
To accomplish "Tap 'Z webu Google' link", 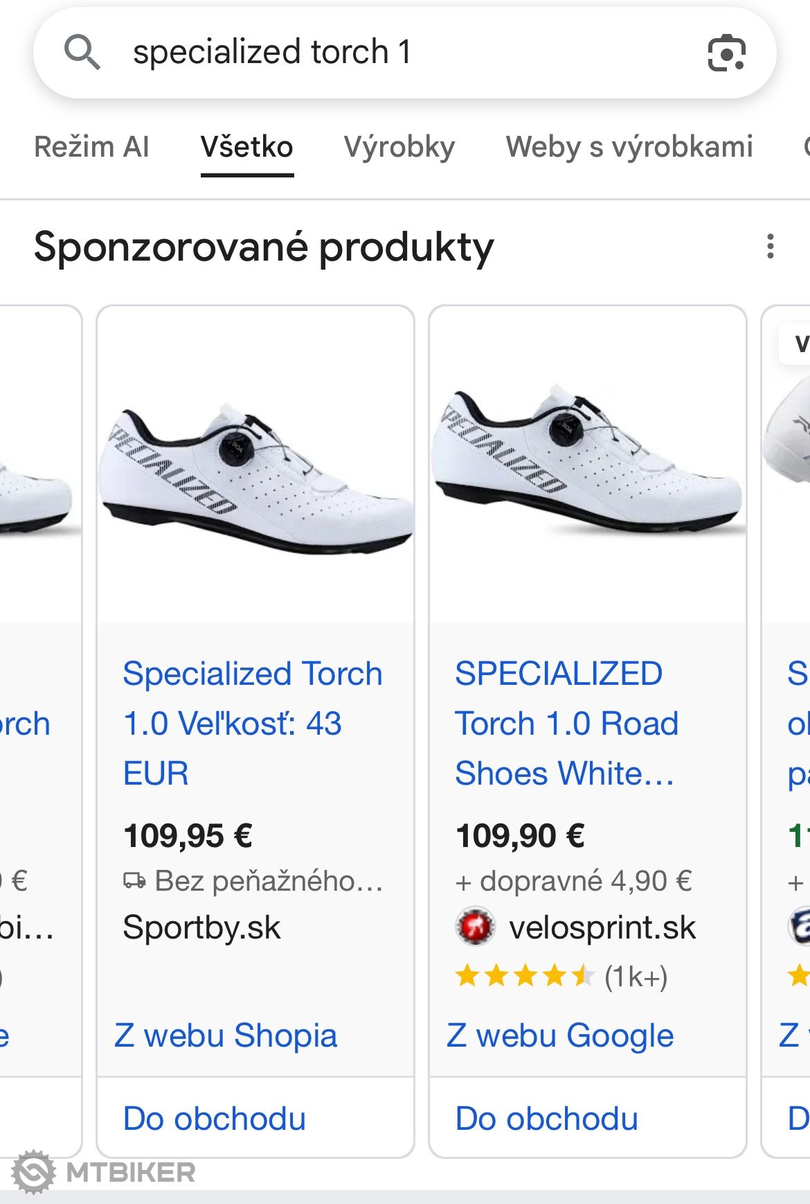I will point(560,1036).
